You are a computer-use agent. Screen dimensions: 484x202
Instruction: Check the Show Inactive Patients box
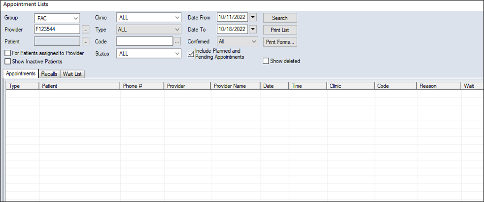(8, 62)
